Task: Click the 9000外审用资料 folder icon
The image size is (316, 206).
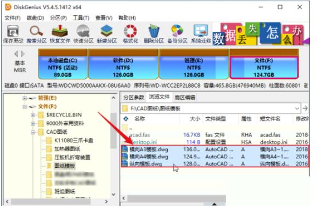Action: (41, 123)
